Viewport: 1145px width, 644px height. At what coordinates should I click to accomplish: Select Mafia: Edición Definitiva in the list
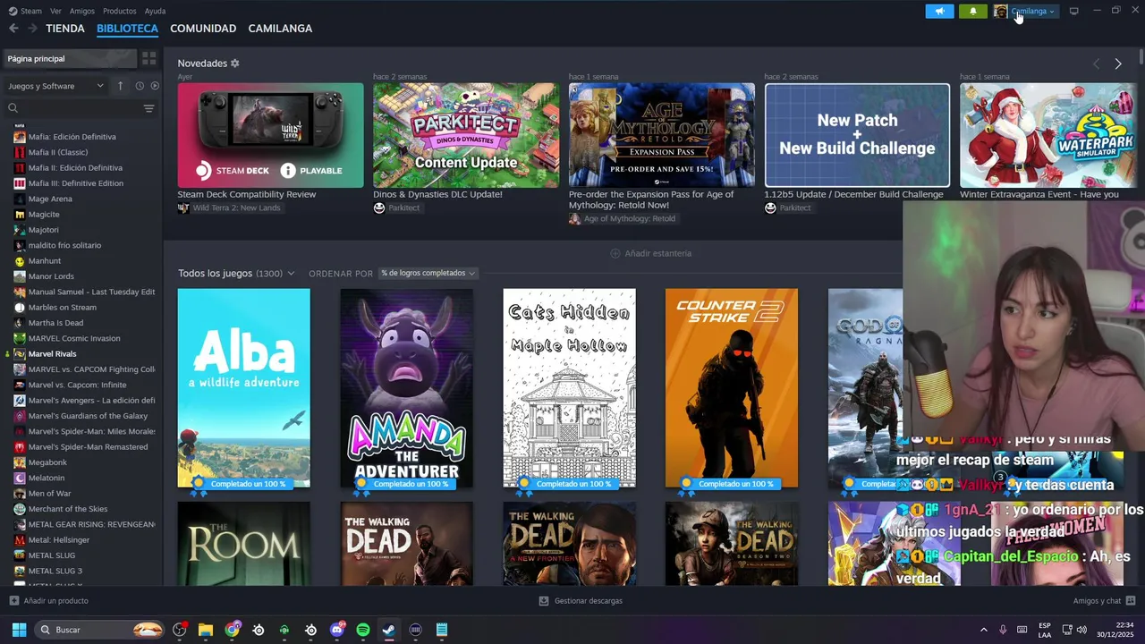point(72,137)
